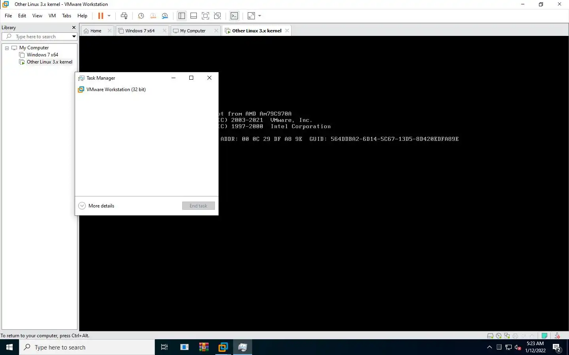Open Task View from the taskbar

pyautogui.click(x=164, y=347)
